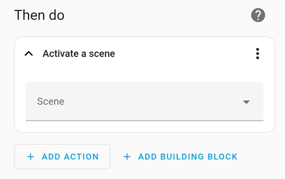
Task: Collapse the Activate a scene action
Action: click(x=29, y=54)
